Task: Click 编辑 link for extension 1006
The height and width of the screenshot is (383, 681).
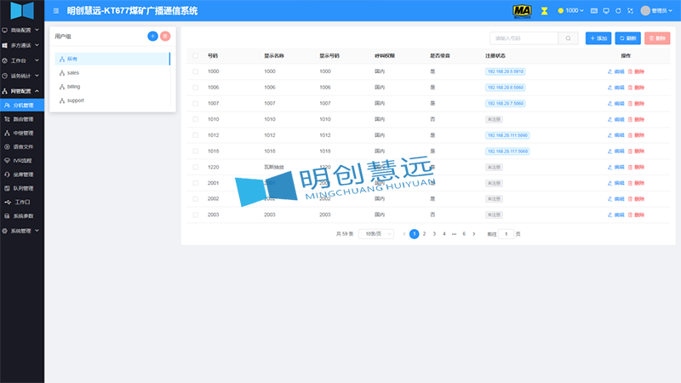Action: [x=615, y=88]
